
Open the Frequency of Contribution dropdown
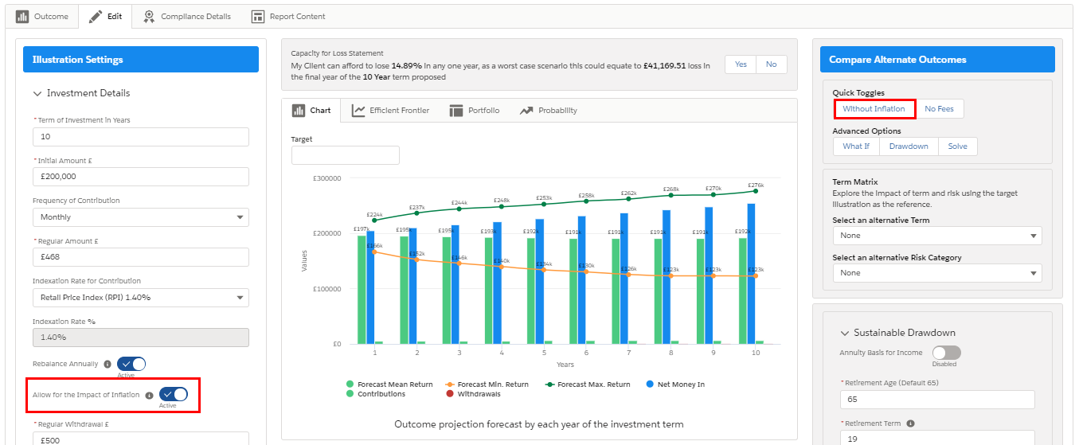click(140, 217)
